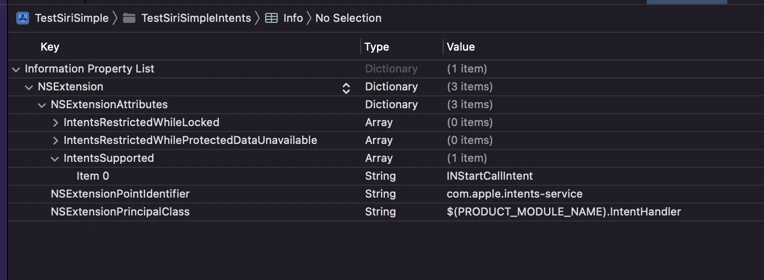The width and height of the screenshot is (764, 280).
Task: Collapse the NSExtension dictionary
Action: tap(29, 87)
